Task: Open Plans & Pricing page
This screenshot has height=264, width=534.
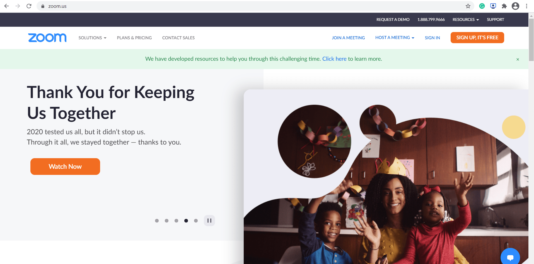Action: pos(134,38)
